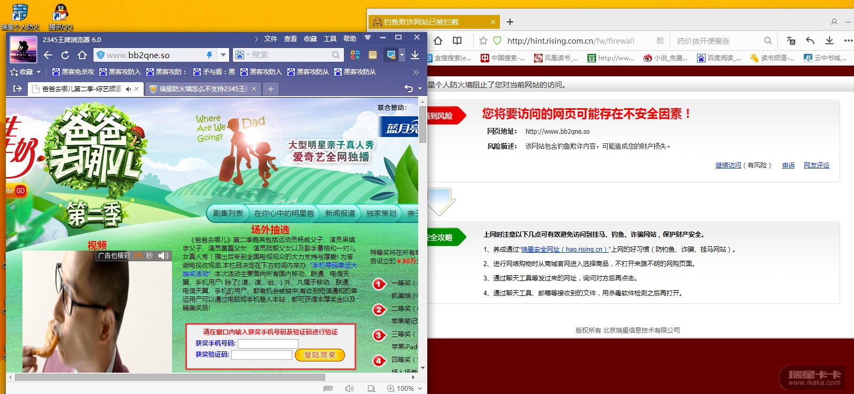854x394 pixels.
Task: Open the 帮助 menu
Action: pos(350,39)
